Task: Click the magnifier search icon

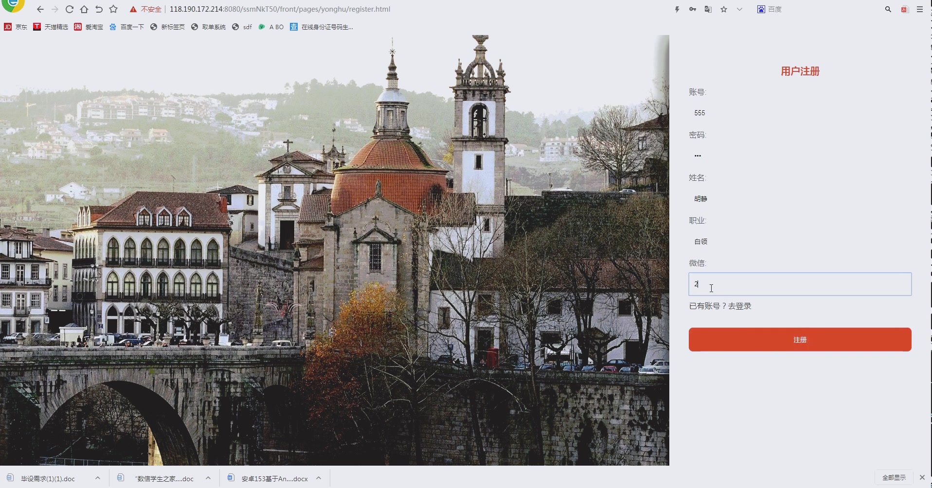Action: 888,9
